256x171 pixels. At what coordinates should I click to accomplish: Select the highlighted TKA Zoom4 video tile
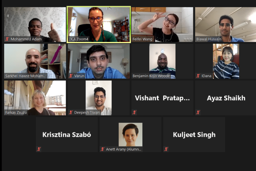coord(99,25)
